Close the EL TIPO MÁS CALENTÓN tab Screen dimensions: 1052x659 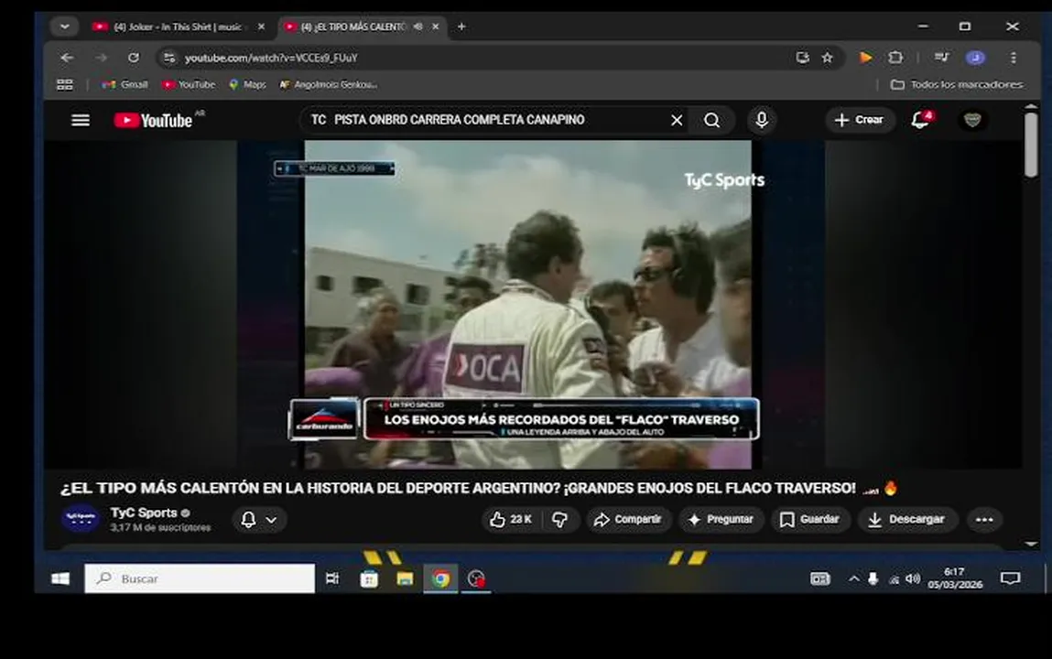(x=436, y=27)
